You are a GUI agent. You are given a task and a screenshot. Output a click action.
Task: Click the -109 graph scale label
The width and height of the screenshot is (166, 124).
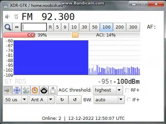tap(8, 75)
